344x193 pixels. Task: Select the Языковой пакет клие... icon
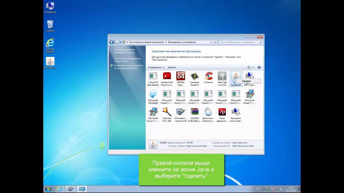tap(236, 115)
